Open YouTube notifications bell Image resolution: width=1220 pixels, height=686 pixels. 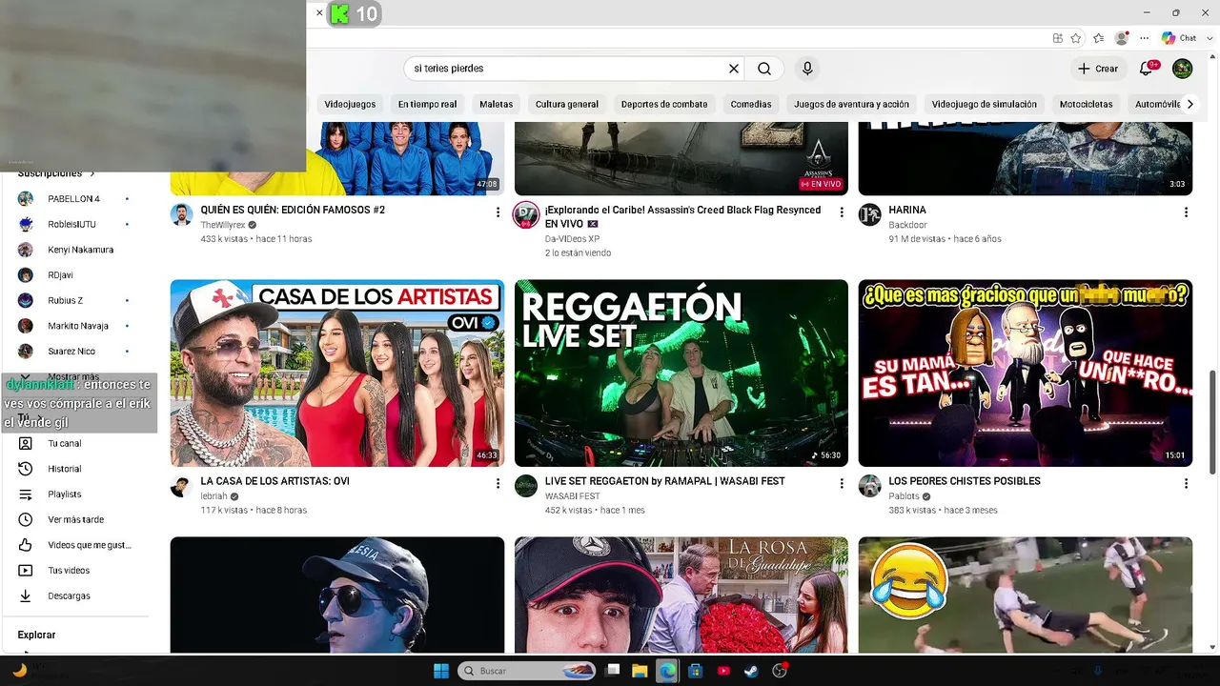(x=1147, y=69)
